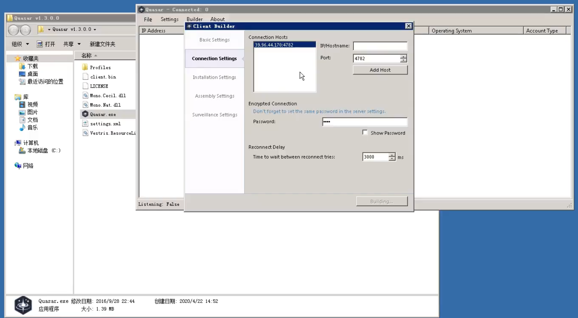Open Downloads folder in favorites sidebar

pos(32,66)
